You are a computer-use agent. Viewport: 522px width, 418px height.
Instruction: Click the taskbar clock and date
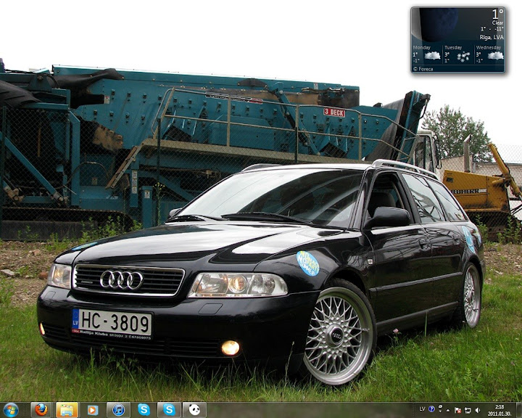[500, 410]
